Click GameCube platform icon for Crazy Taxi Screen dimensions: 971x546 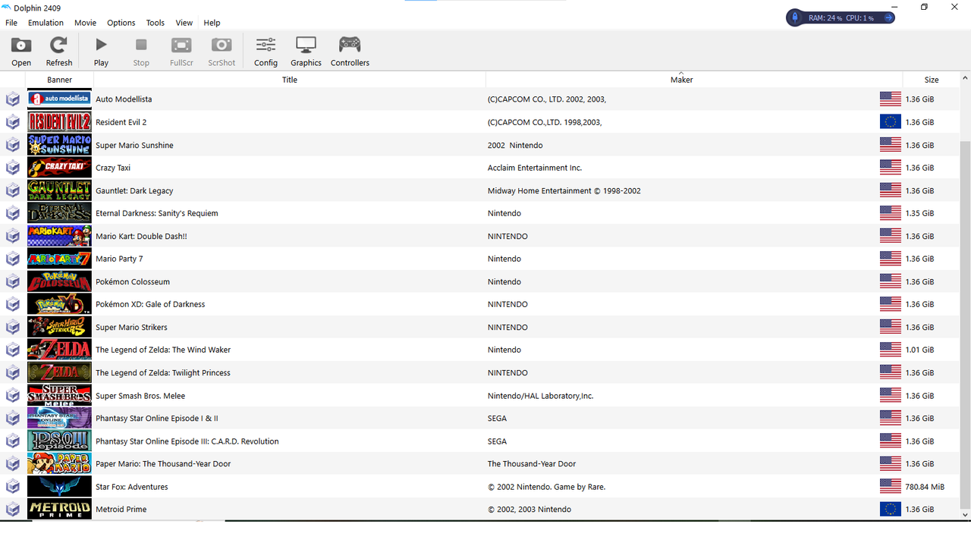coord(12,168)
